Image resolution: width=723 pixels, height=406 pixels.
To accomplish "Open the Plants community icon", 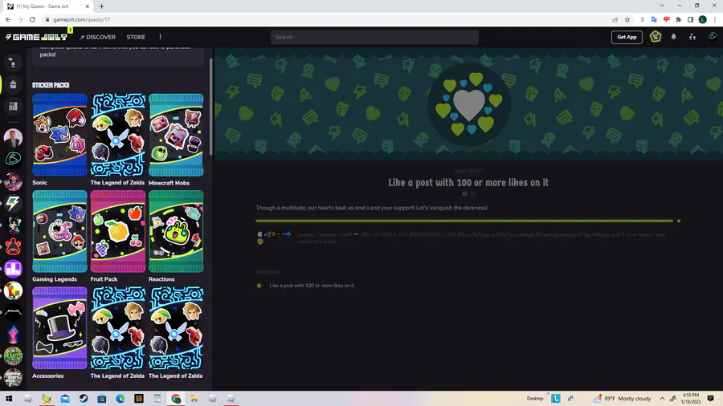I will (13, 355).
